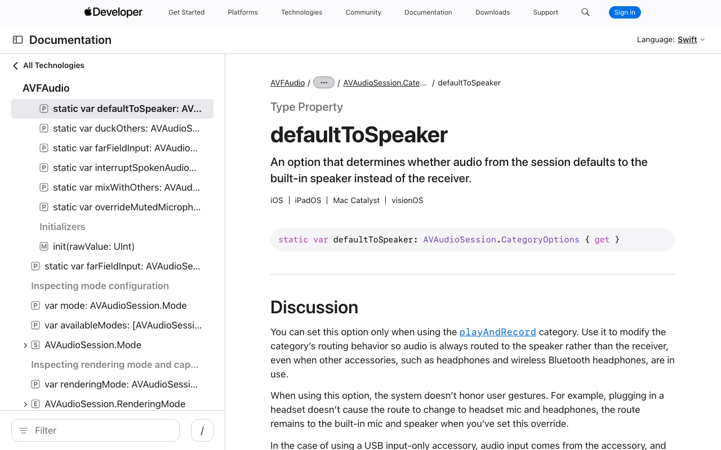Click CategoryOptions type in code declaration
Image resolution: width=721 pixels, height=450 pixels.
click(x=540, y=240)
